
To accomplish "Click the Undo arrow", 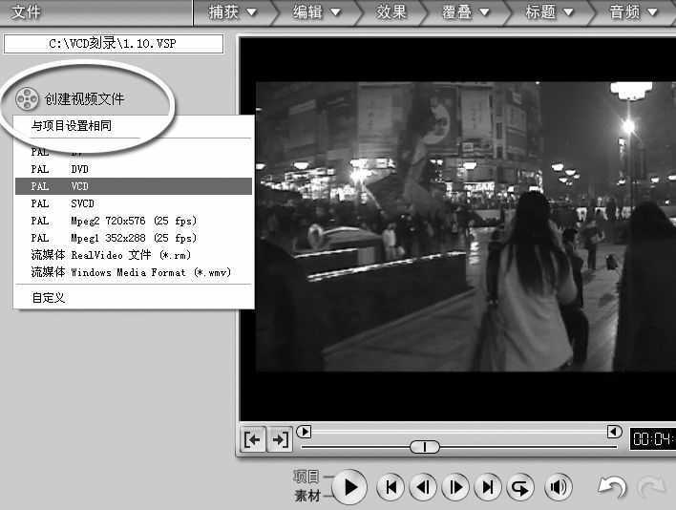I will click(x=611, y=487).
